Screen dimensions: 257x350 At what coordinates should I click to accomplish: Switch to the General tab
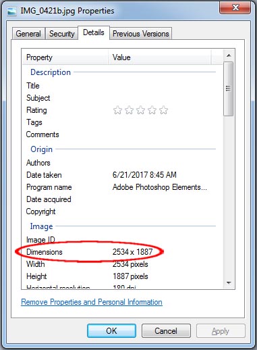coord(28,34)
